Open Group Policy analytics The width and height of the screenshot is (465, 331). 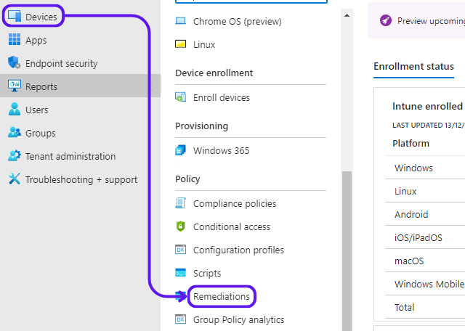coord(239,319)
